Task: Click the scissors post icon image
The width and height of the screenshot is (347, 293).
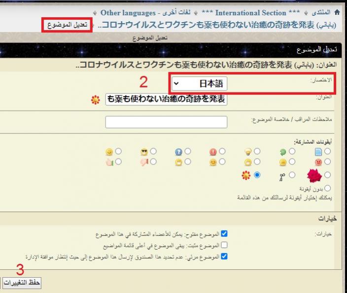Action: point(282,177)
